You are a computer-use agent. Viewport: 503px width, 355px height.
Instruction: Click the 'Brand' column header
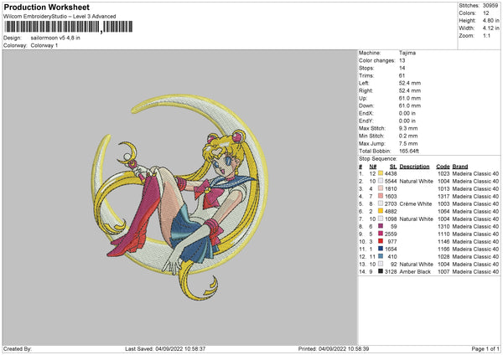pyautogui.click(x=460, y=167)
